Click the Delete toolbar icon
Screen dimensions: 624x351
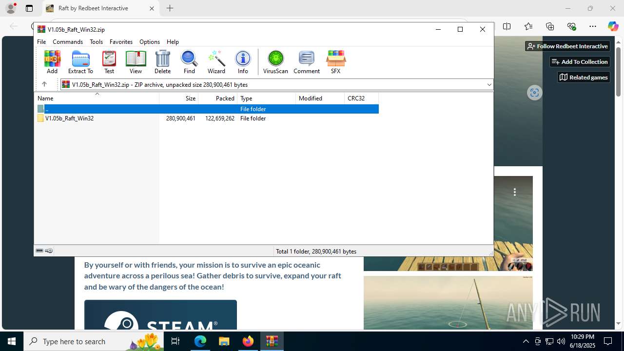162,62
